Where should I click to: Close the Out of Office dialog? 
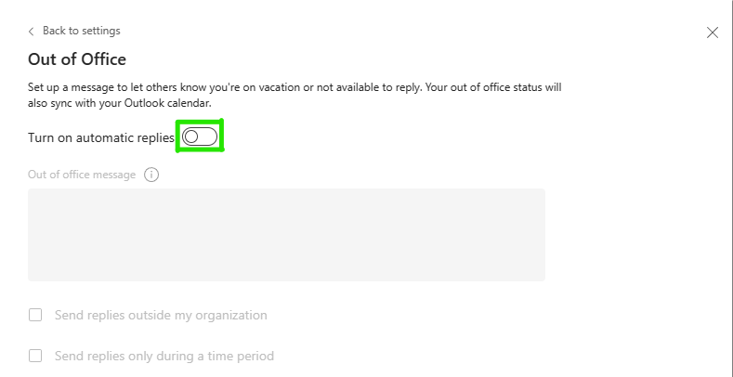point(713,32)
